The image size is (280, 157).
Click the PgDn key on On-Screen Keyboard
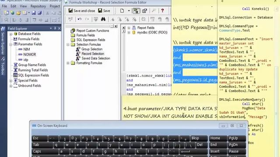point(237,145)
